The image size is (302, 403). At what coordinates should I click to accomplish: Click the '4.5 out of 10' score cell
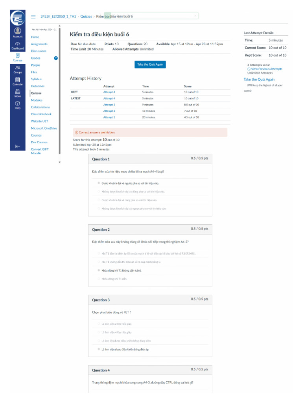(x=192, y=117)
